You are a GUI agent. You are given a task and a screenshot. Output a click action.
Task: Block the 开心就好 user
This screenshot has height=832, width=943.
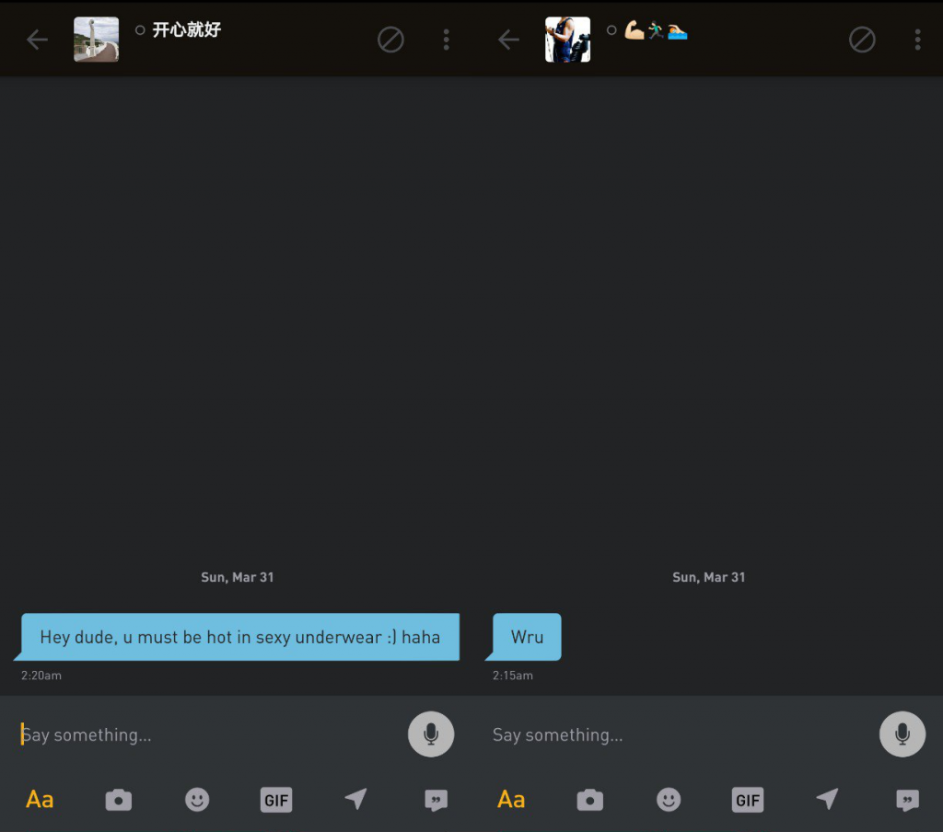390,40
